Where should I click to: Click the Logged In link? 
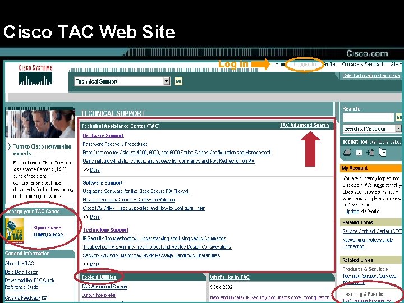tap(305, 64)
